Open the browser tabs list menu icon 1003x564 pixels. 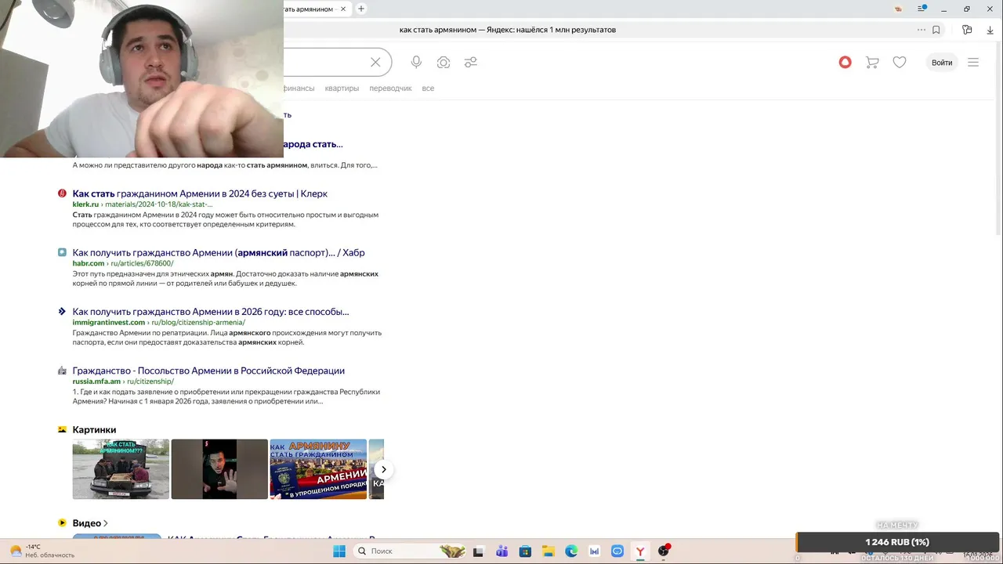922,9
